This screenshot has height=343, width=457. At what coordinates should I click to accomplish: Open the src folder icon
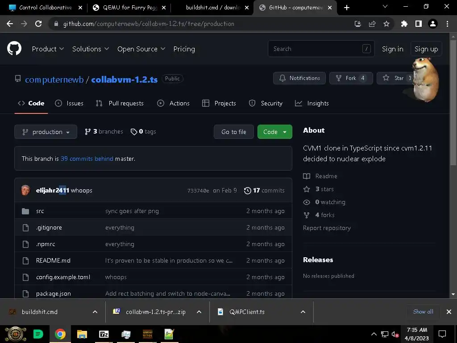pyautogui.click(x=25, y=211)
